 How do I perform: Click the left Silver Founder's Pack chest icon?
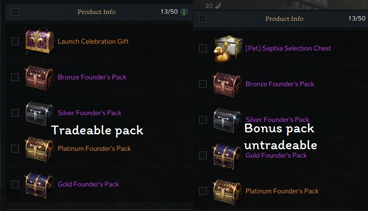coord(39,114)
